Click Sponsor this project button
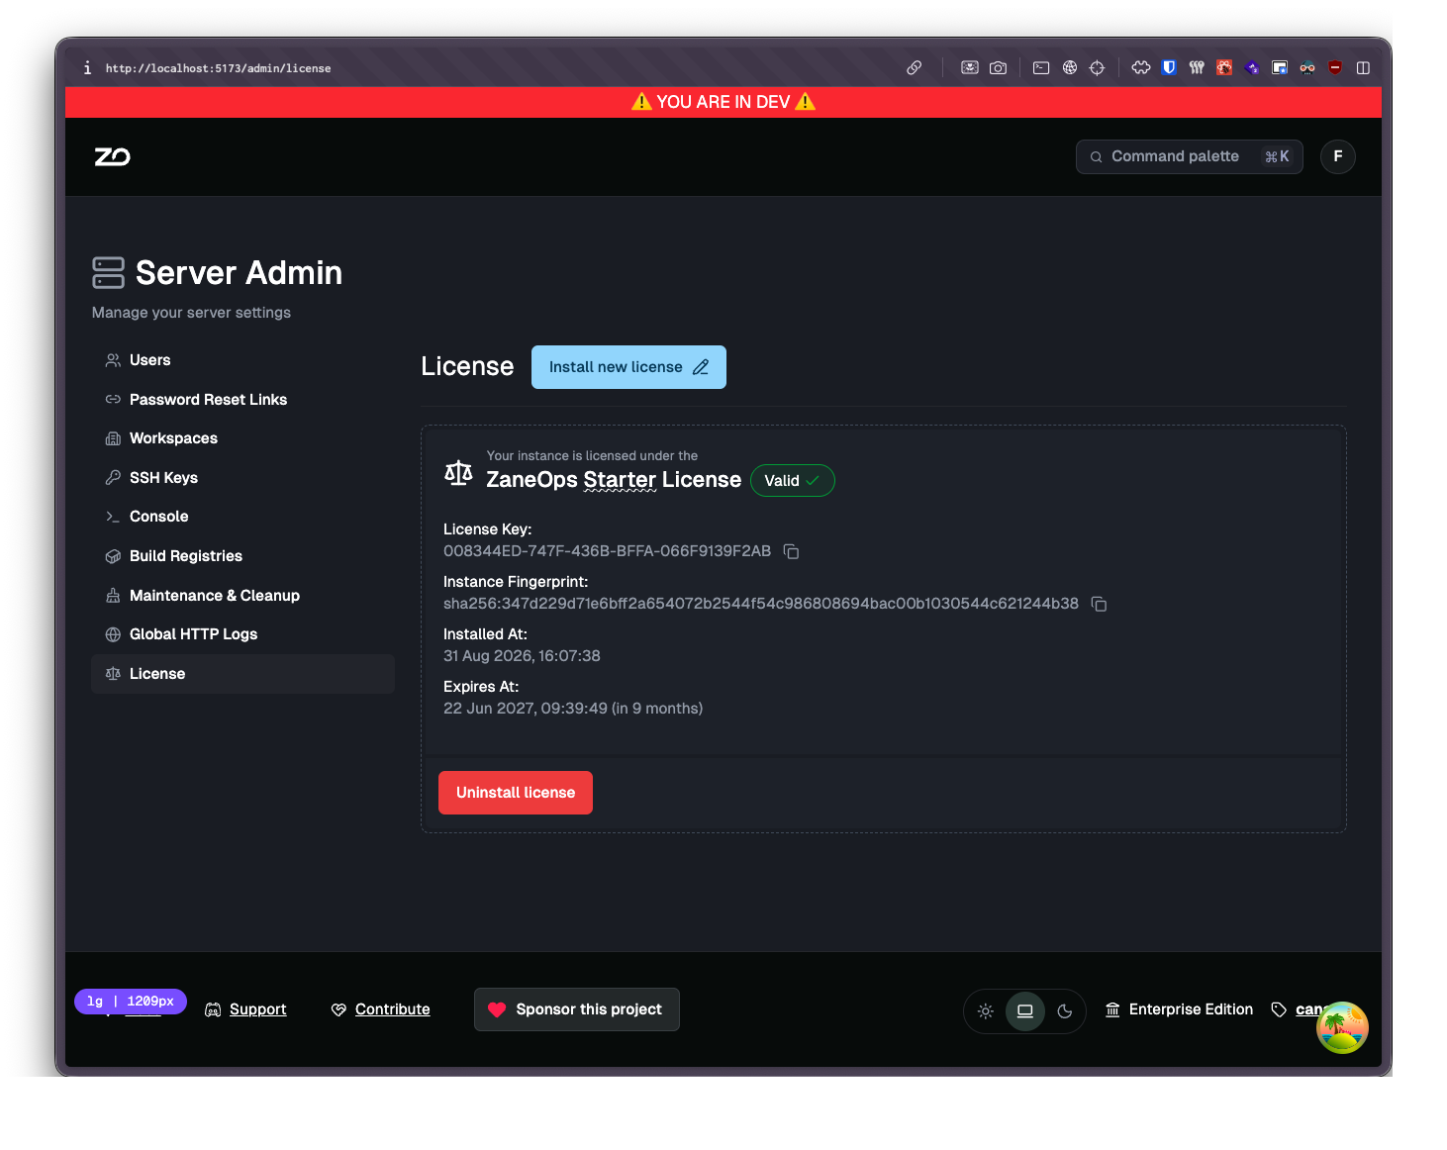The width and height of the screenshot is (1447, 1150). (x=577, y=1009)
